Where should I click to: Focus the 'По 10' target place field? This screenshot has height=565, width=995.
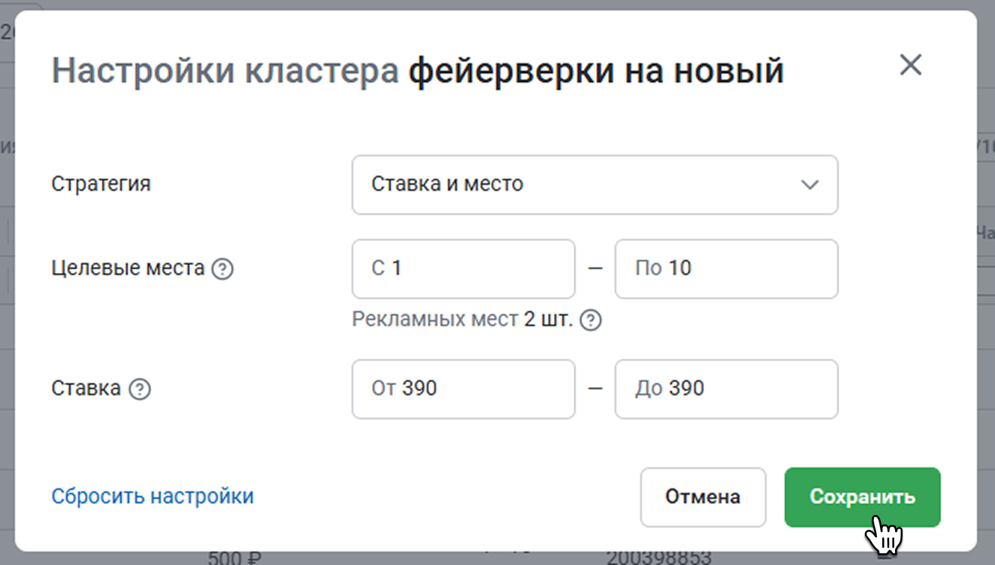tap(726, 269)
